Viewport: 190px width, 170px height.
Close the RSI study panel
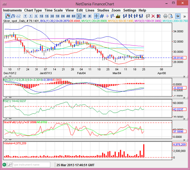(184, 98)
